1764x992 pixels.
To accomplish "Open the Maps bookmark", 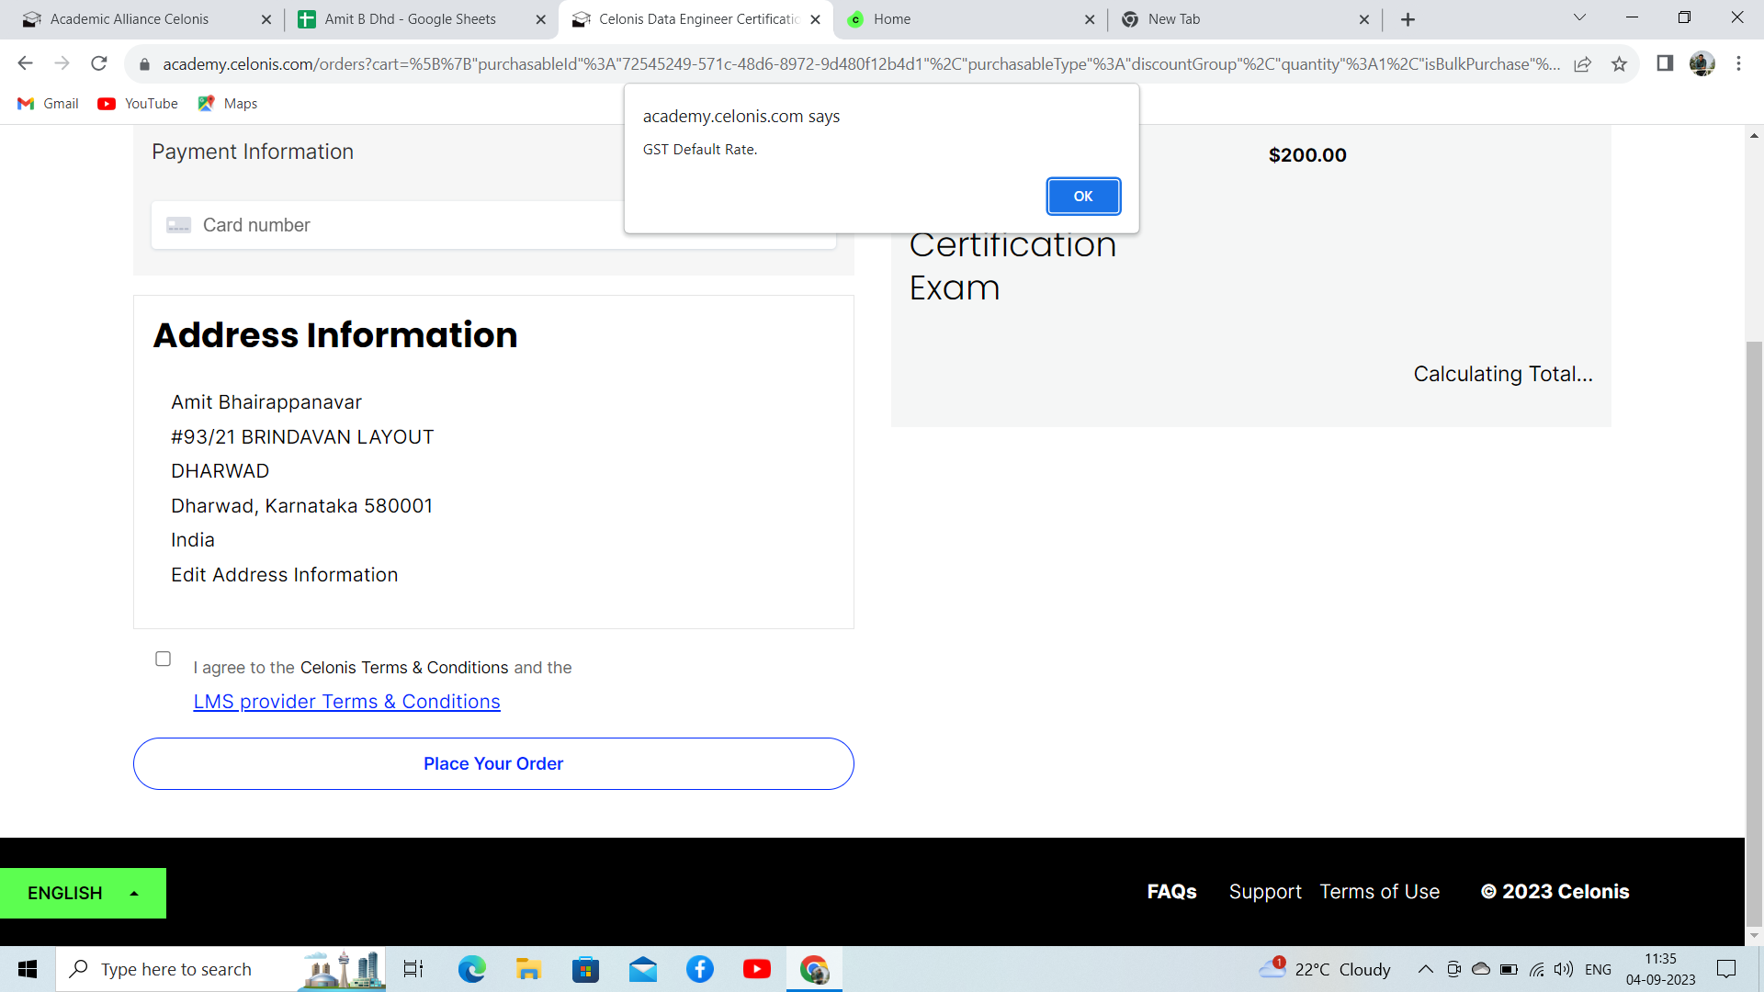I will click(x=228, y=104).
